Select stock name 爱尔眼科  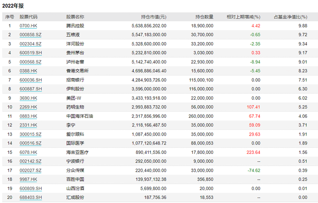pyautogui.click(x=75, y=134)
